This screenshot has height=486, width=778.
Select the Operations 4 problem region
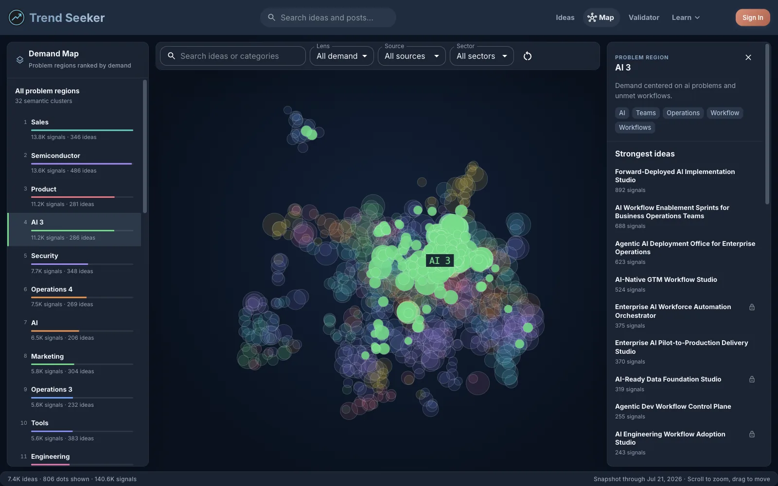[x=74, y=296]
